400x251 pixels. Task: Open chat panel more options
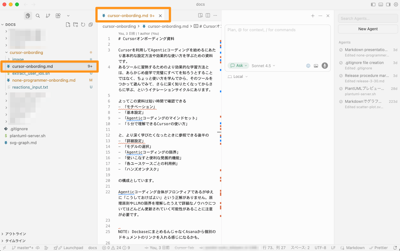[x=320, y=16]
